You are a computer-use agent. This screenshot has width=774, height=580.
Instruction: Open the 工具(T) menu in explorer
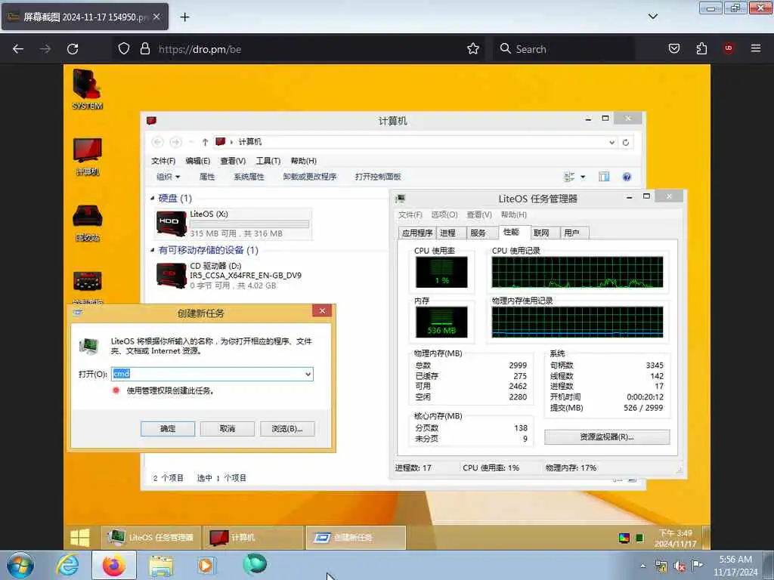pos(268,161)
